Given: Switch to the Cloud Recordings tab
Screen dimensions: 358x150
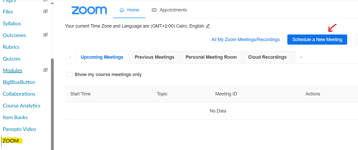Looking at the screenshot, I should click(267, 57).
